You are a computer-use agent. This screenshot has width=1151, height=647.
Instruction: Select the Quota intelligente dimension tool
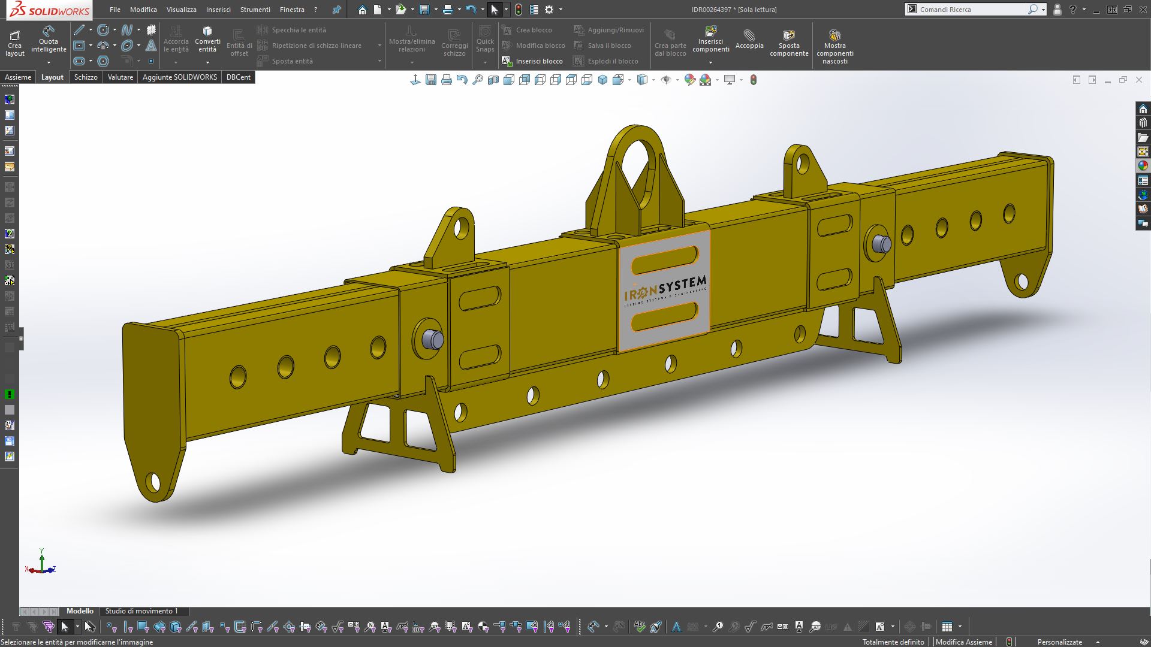point(49,40)
